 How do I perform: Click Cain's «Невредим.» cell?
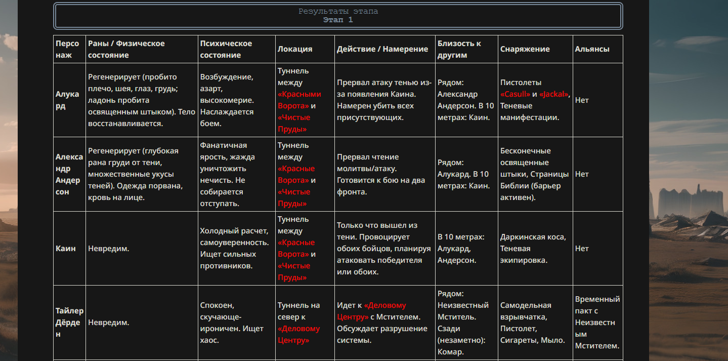tap(142, 249)
